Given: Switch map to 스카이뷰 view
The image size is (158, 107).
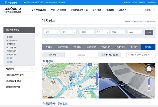Looking at the screenshot, I should (x=95, y=64).
